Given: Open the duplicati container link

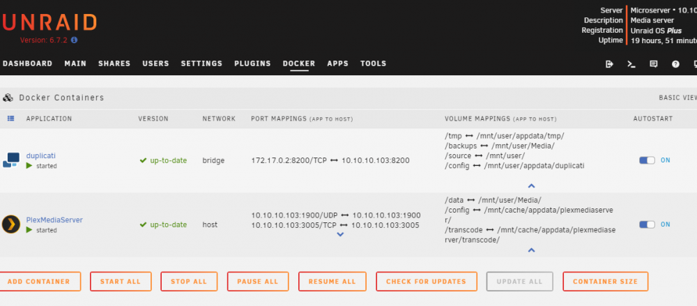Looking at the screenshot, I should coord(41,155).
